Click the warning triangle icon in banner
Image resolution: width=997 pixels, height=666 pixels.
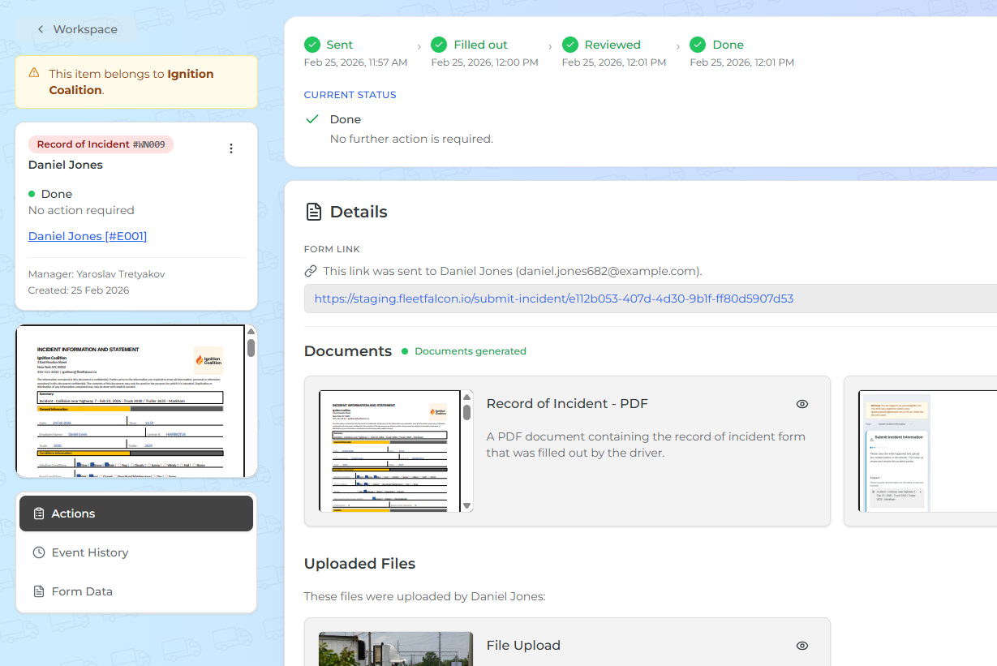(34, 73)
